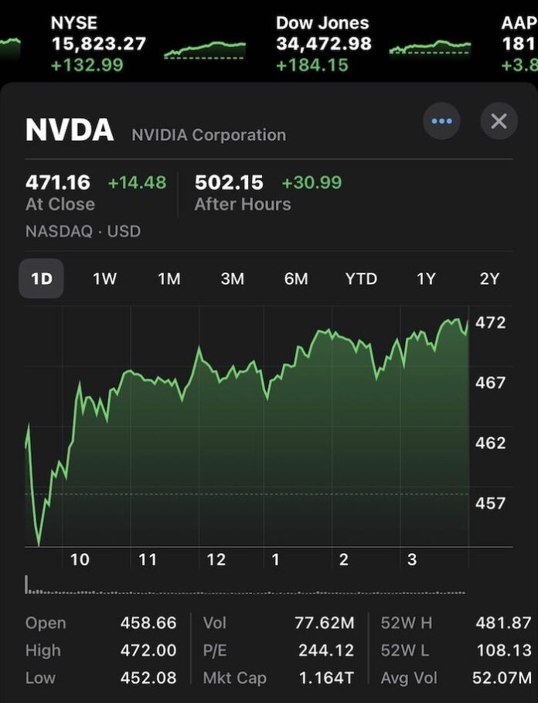Tap the NYSE mini sparkline chart
Viewport: 538px width, 703px height.
tap(205, 49)
